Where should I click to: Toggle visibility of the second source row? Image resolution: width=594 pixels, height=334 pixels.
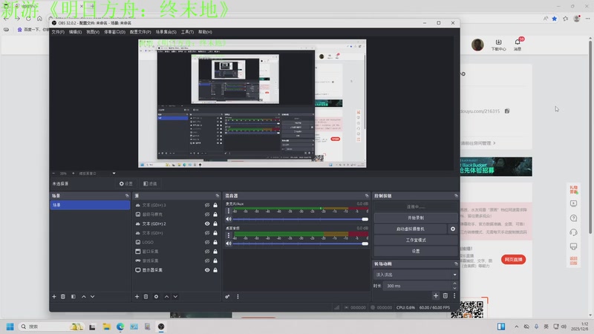[207, 215]
